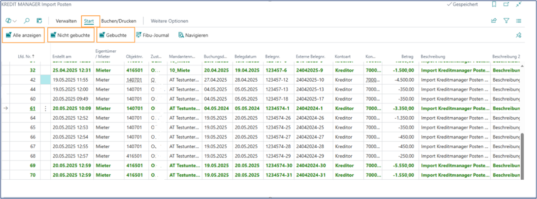Collapse page using the shrink arrows icon
537x199 pixels.
[518, 4]
